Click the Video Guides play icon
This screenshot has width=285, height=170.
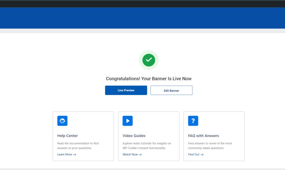(127, 121)
